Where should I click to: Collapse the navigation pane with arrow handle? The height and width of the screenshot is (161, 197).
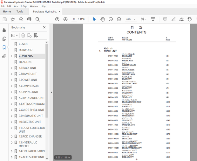tap(51, 93)
